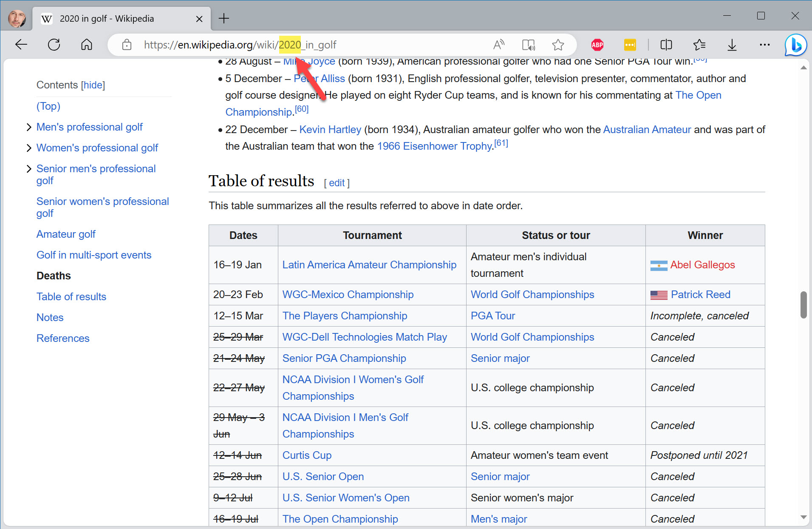Open the Alliss name link in deaths list
812x529 pixels.
click(319, 79)
